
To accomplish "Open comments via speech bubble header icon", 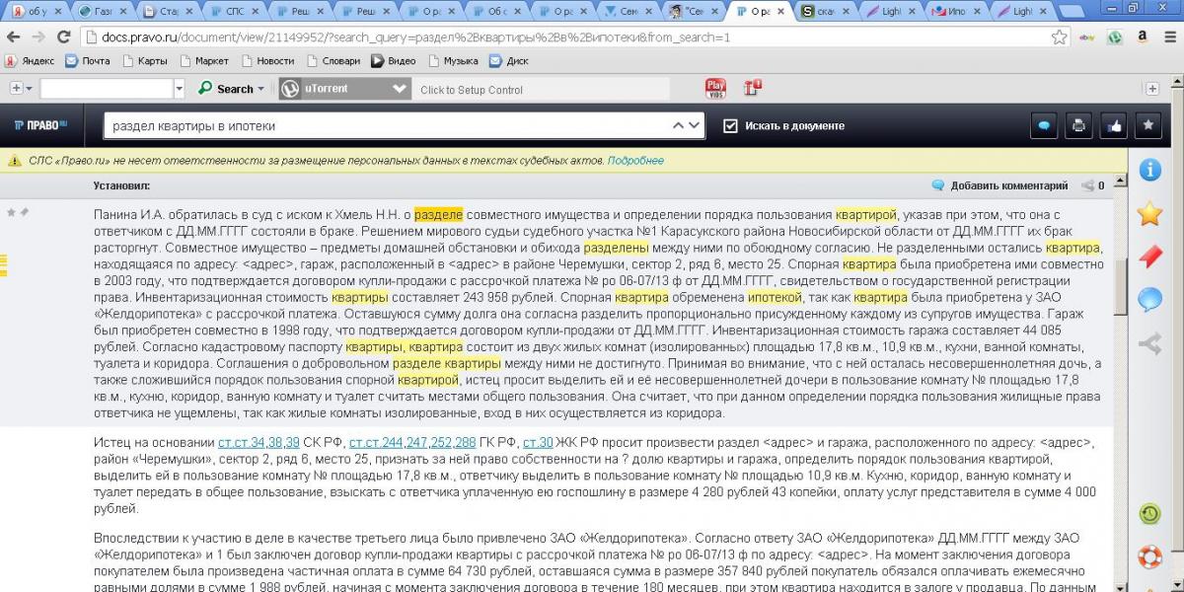I will pos(1044,125).
